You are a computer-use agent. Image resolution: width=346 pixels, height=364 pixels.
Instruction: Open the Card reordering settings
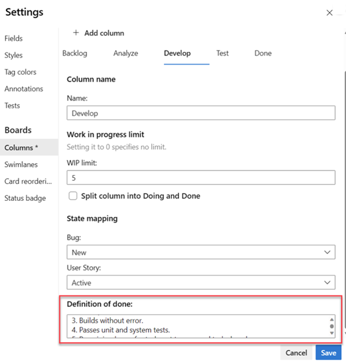pyautogui.click(x=28, y=181)
